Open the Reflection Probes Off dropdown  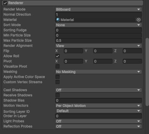(x=98, y=126)
